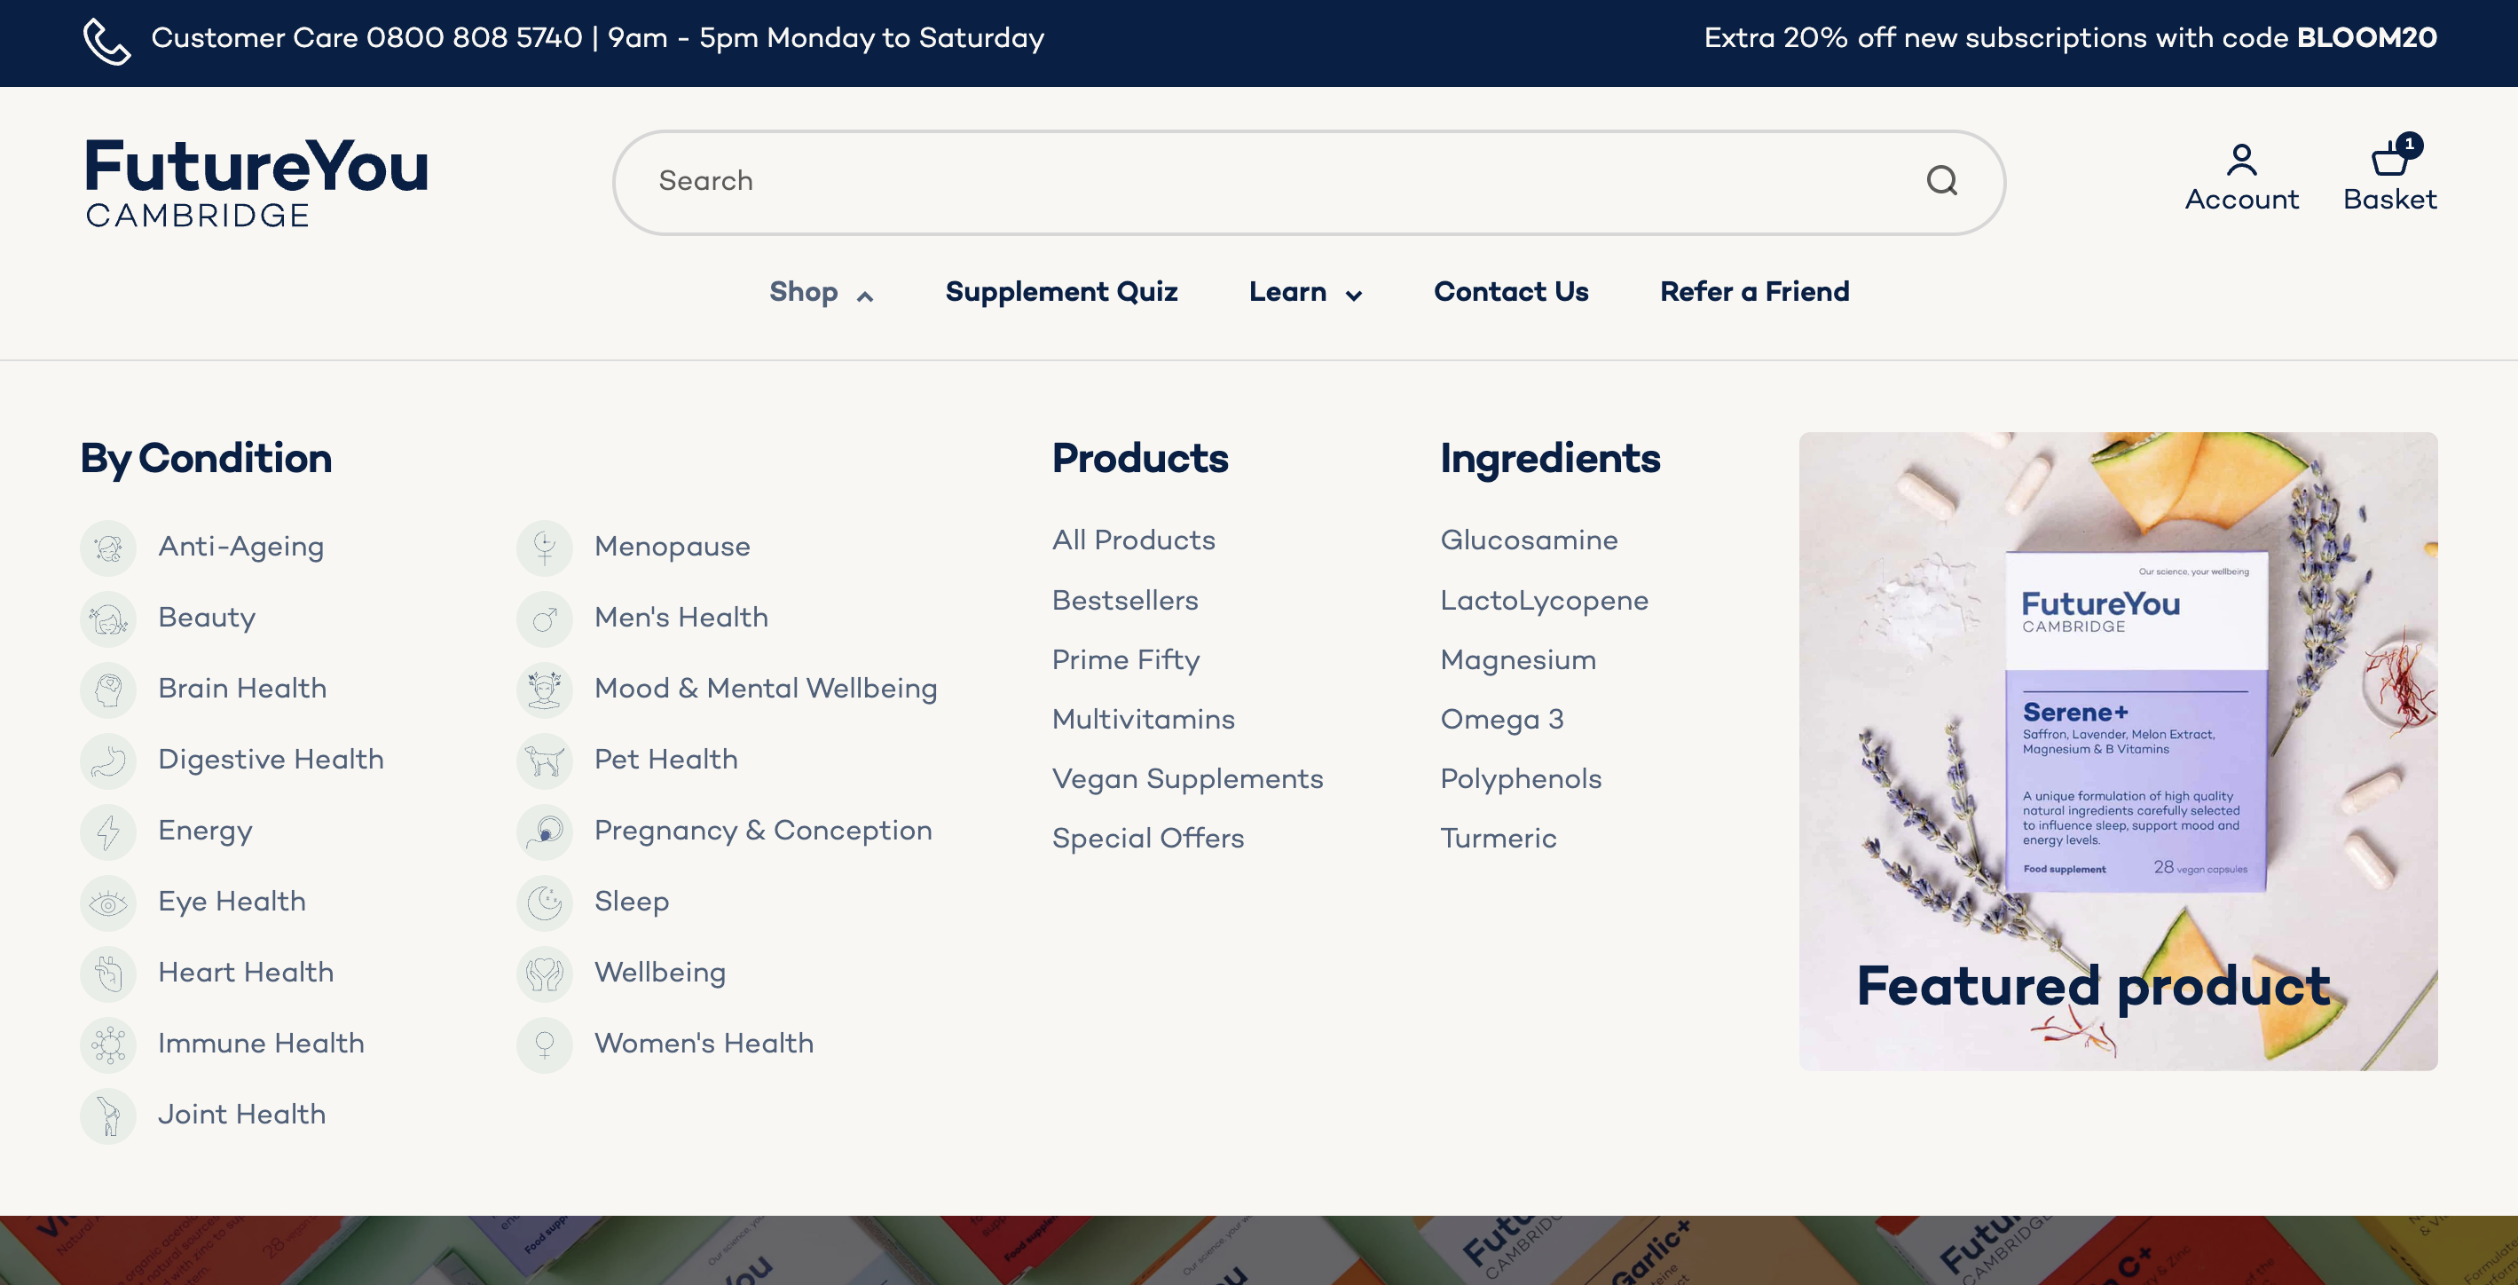Screen dimensions: 2518x1285
Task: Go to Pet Health category
Action: pos(665,760)
